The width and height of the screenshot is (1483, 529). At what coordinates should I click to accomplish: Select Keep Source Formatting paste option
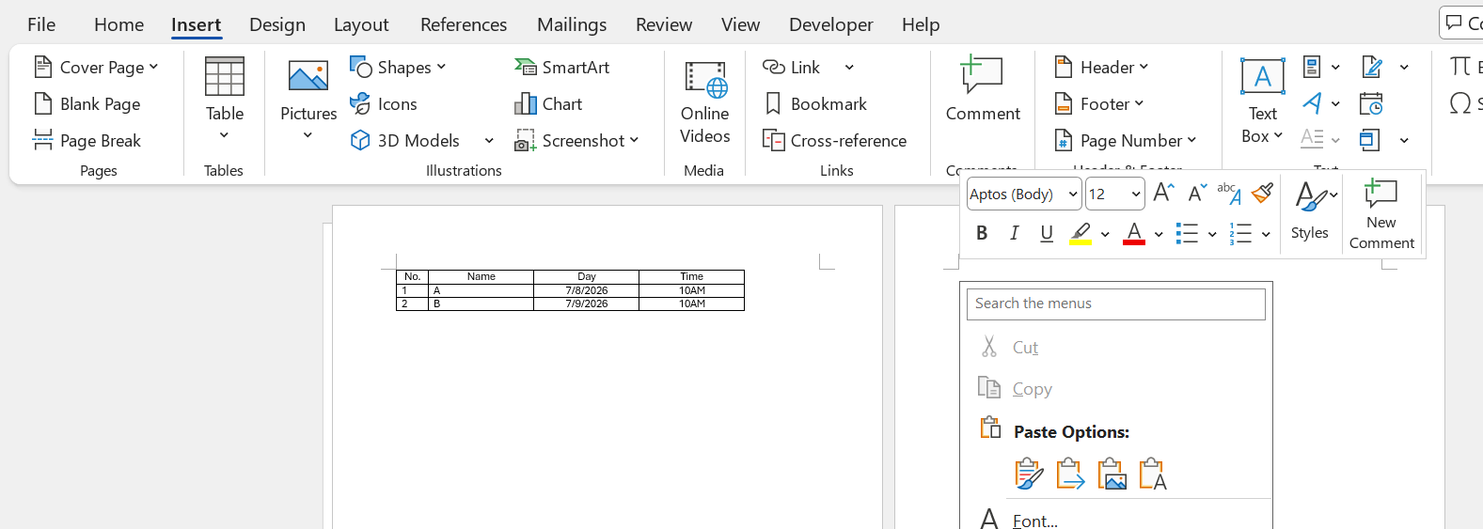click(1029, 474)
